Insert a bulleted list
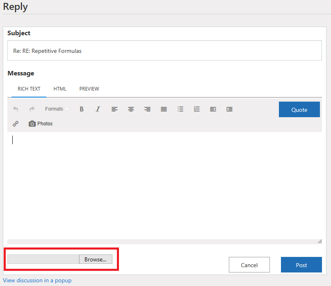Viewport: 331px width, 286px height. click(180, 109)
